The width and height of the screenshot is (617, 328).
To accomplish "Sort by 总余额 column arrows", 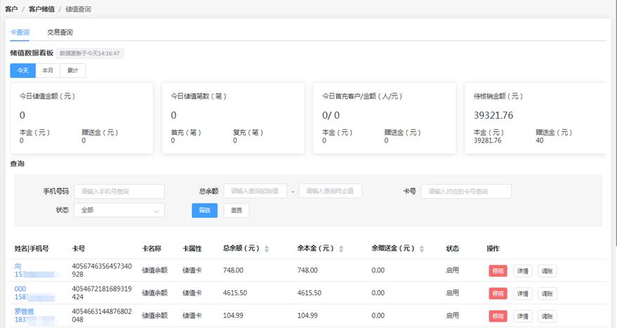I will click(x=266, y=249).
